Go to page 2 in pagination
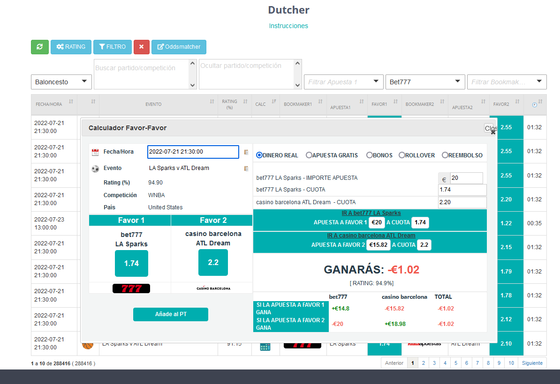 424,363
